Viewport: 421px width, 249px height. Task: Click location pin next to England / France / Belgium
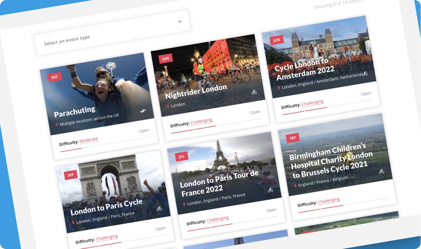295,185
